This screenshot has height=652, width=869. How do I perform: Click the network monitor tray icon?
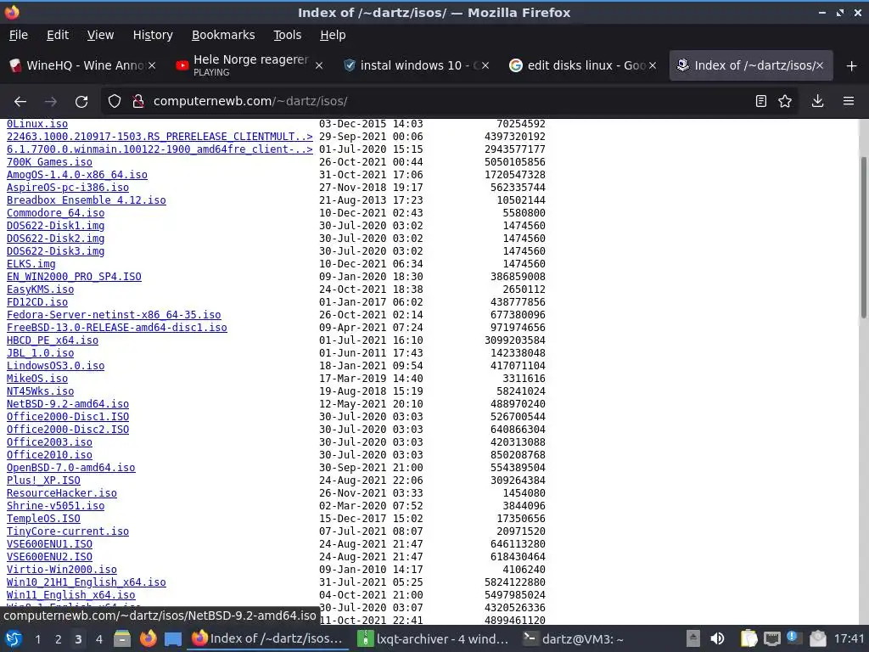[x=772, y=639]
